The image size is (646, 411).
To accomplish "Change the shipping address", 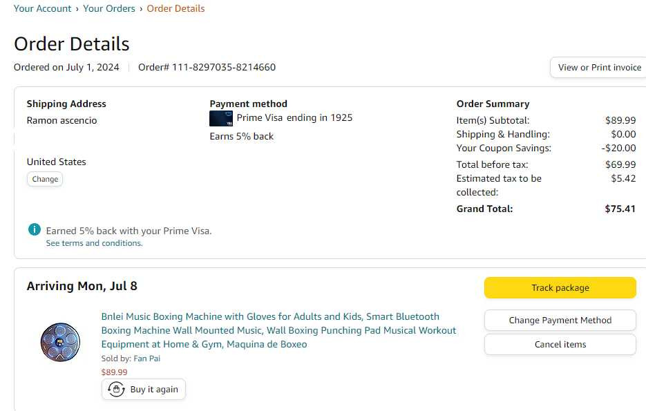I will point(45,179).
